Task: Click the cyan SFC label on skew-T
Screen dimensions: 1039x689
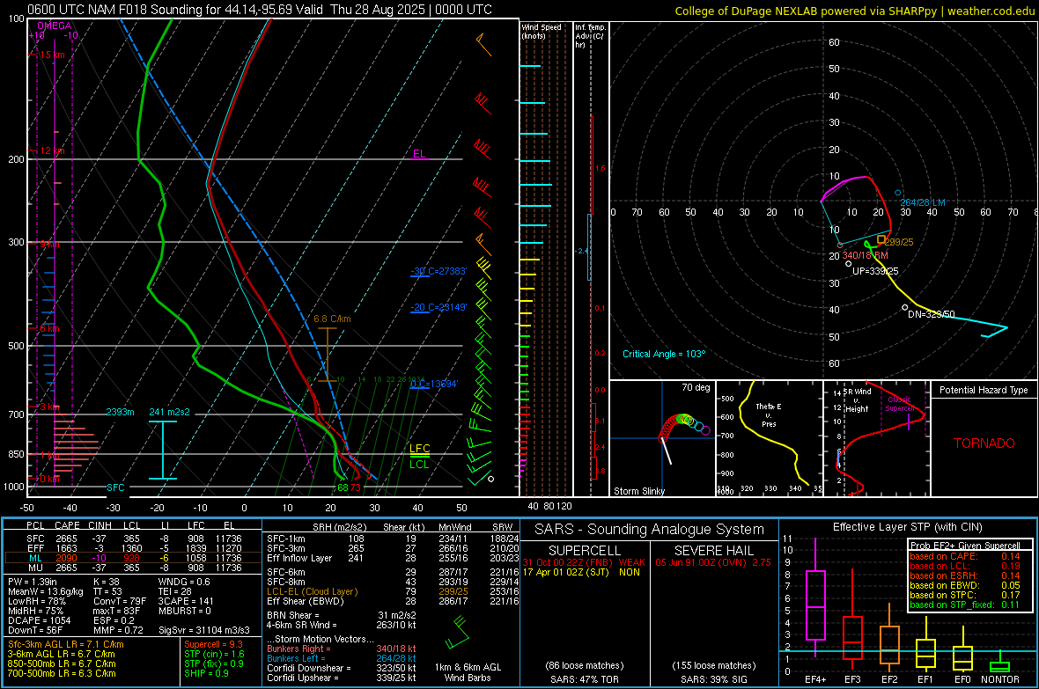Action: tap(115, 487)
